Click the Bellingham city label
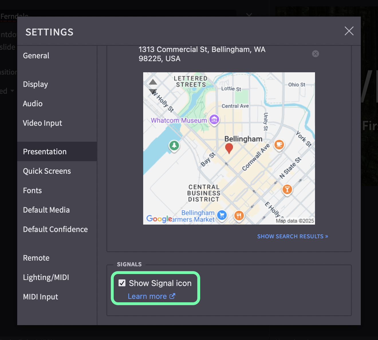The height and width of the screenshot is (340, 378). coord(243,139)
